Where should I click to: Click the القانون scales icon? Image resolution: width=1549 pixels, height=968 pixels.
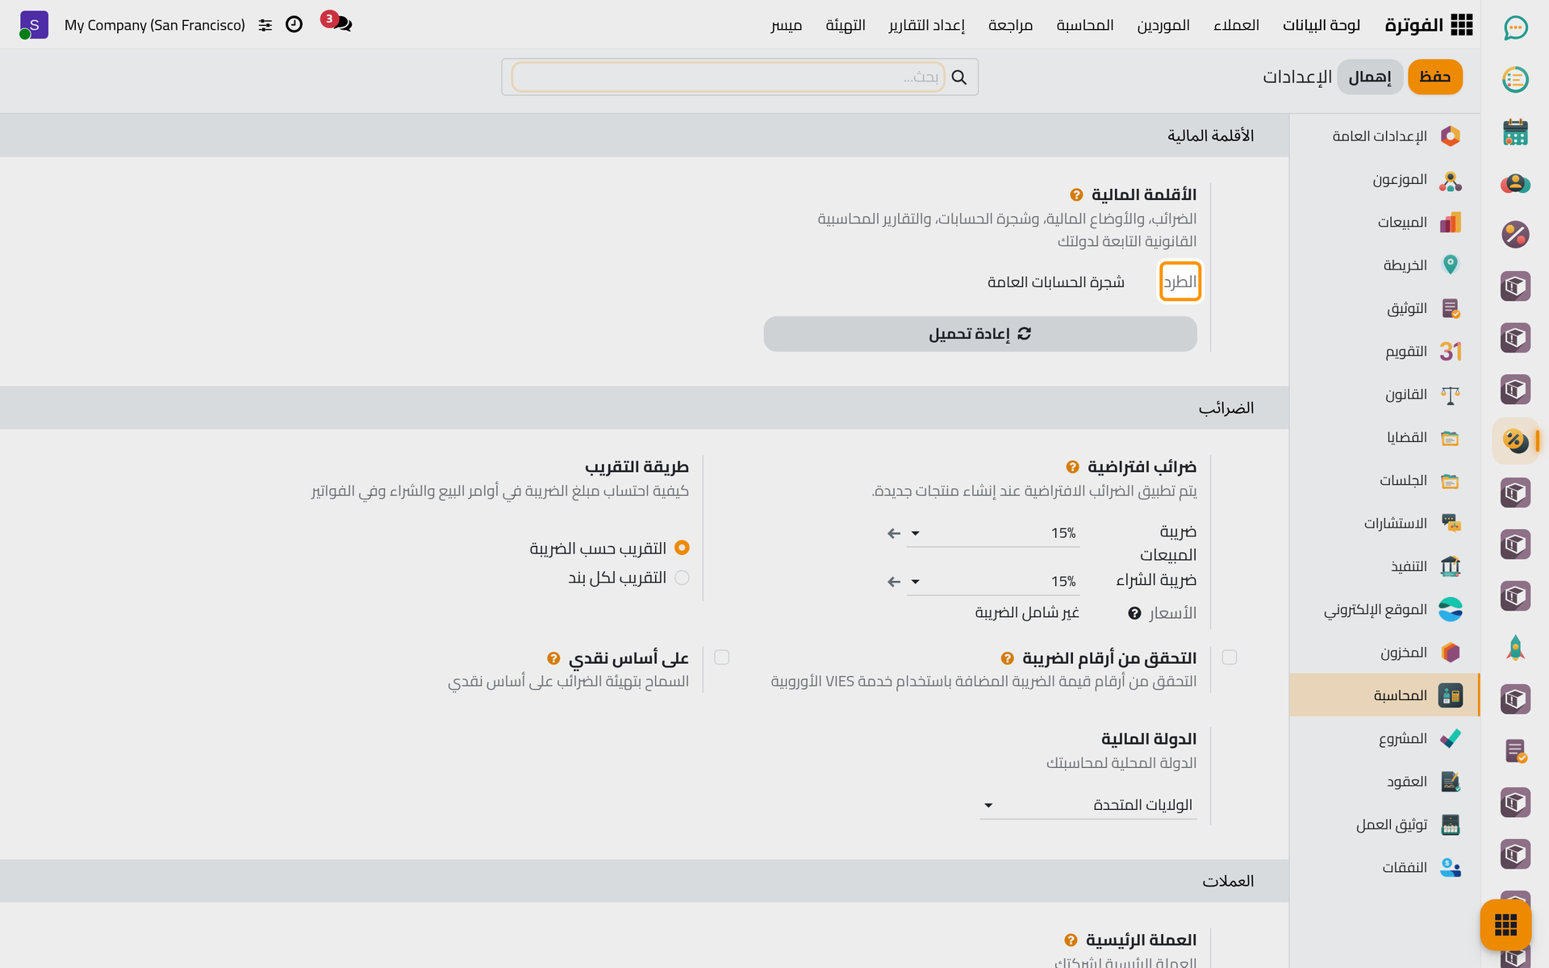pyautogui.click(x=1451, y=394)
